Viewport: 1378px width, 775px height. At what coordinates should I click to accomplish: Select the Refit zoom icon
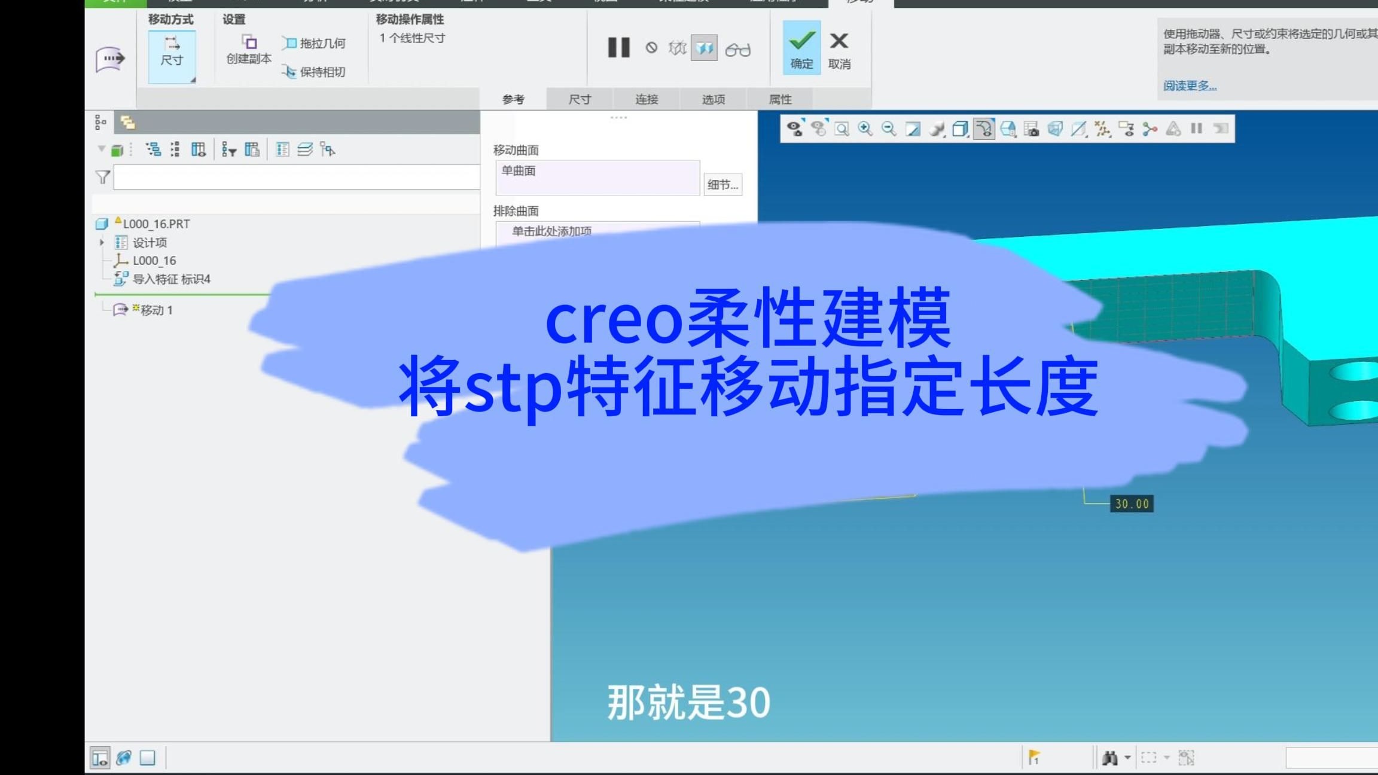pos(842,128)
